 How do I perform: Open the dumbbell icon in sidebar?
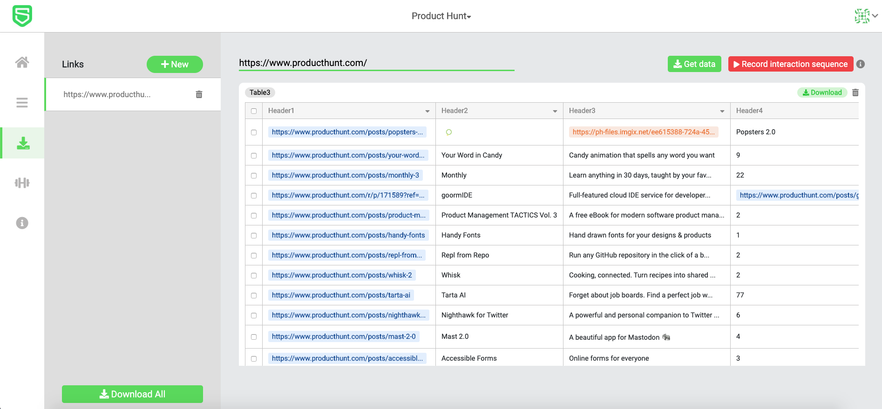point(22,183)
